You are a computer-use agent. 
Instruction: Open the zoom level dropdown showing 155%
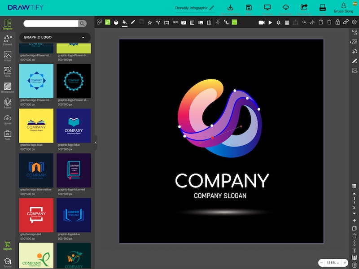coord(333,262)
